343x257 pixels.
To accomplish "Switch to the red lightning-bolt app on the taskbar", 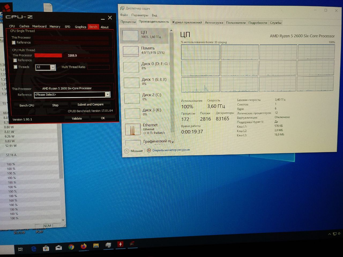I will point(120,244).
